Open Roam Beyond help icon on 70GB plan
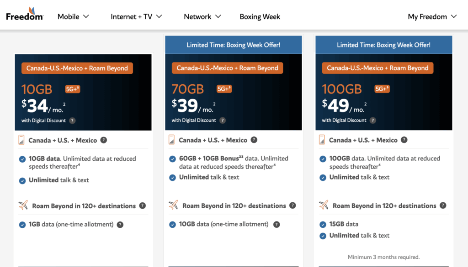 [293, 205]
